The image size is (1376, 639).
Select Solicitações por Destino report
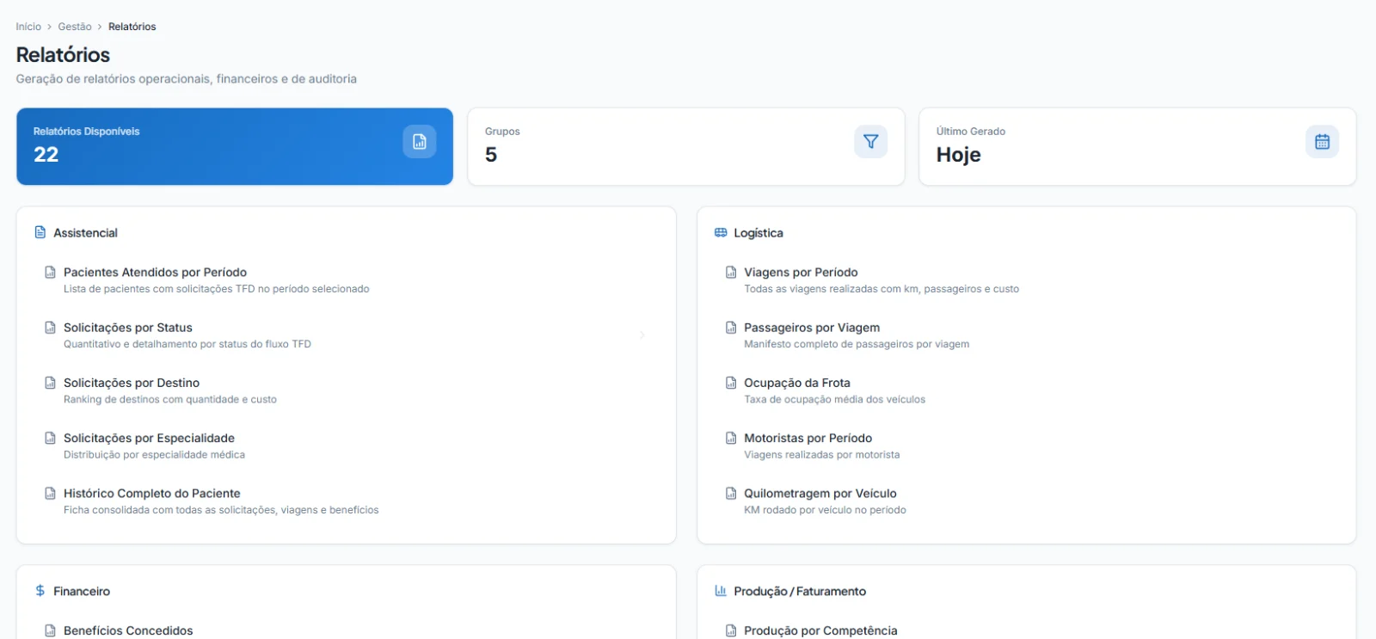[x=347, y=390]
